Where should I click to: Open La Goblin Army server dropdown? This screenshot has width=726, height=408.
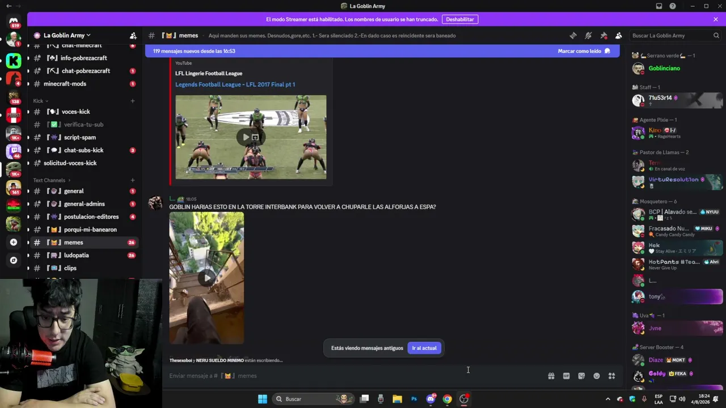[x=67, y=35]
